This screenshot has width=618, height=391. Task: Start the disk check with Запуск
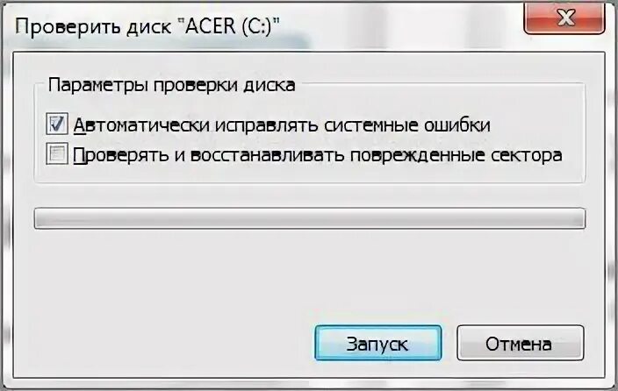pyautogui.click(x=378, y=343)
